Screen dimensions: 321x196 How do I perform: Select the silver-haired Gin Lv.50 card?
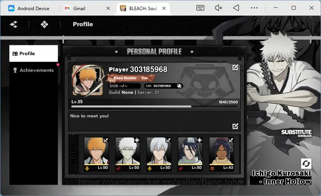(159, 154)
